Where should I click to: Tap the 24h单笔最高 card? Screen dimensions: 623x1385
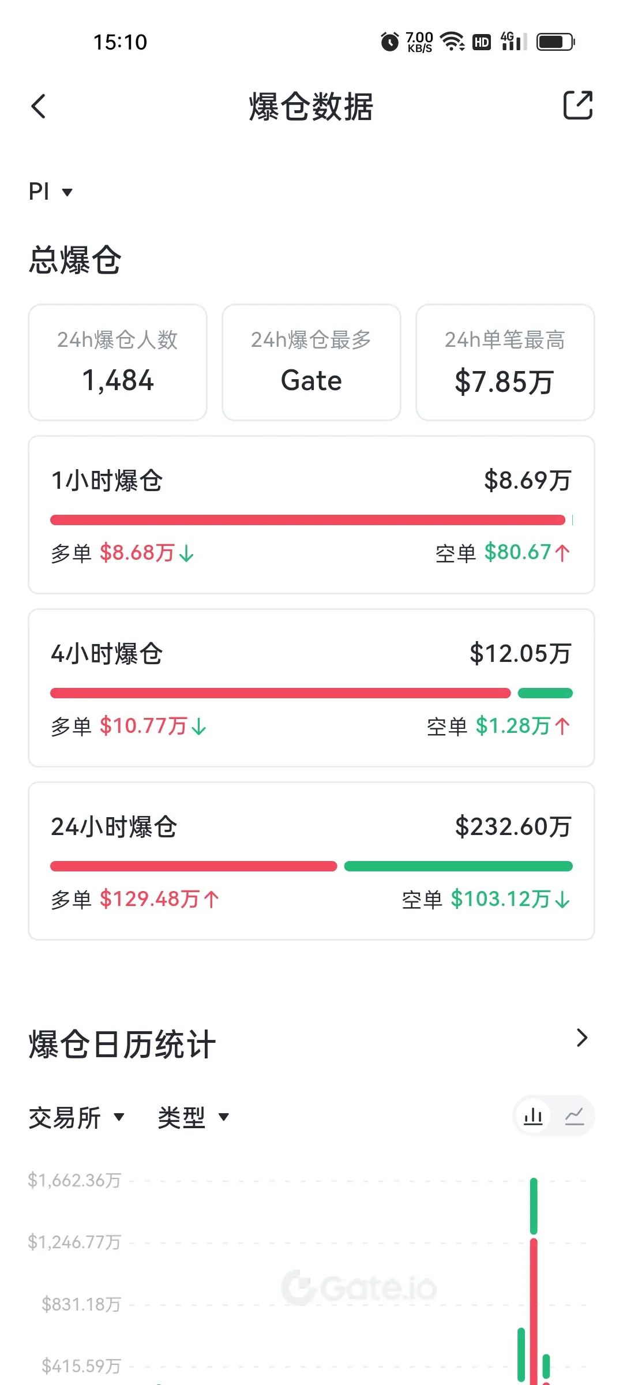(505, 362)
